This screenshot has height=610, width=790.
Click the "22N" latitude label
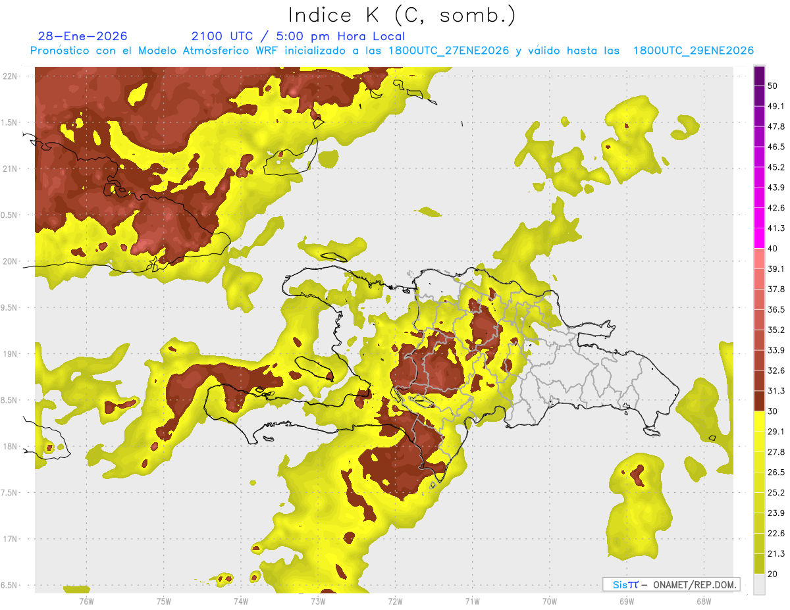tap(11, 76)
